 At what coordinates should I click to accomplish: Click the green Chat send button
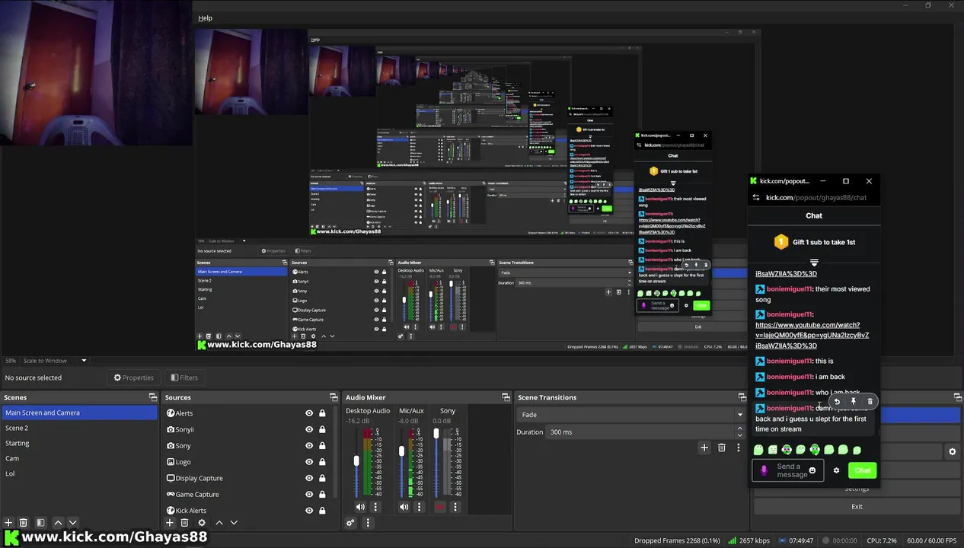(x=863, y=470)
